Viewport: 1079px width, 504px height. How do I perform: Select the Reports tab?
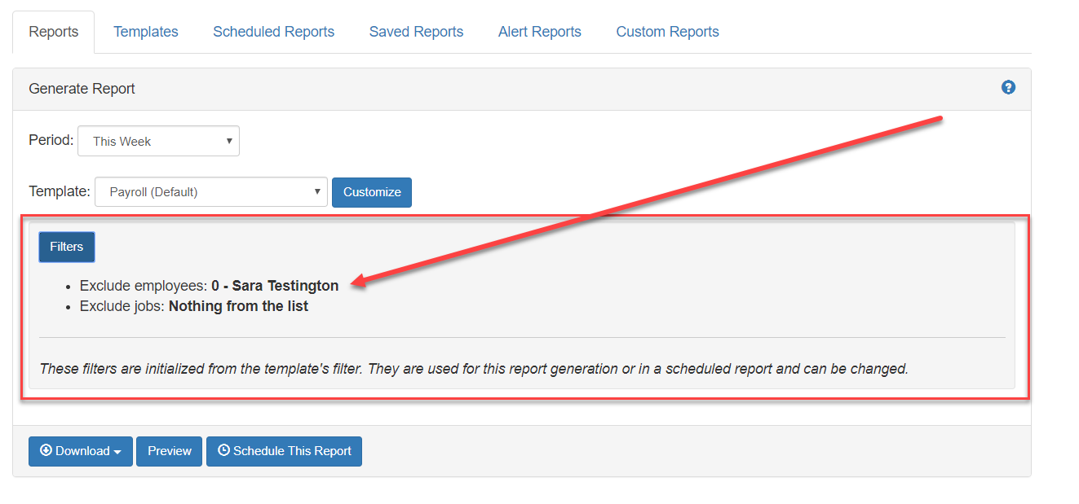(53, 31)
